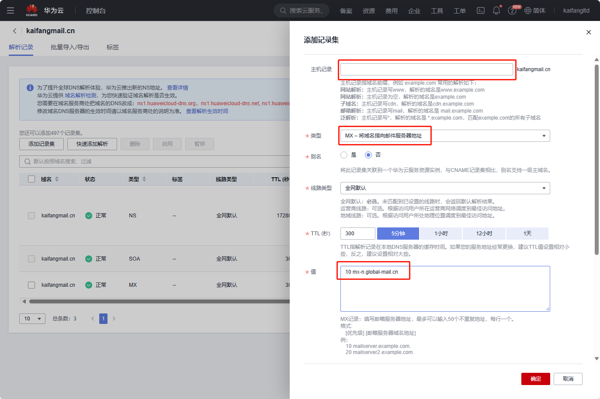Image resolution: width=600 pixels, height=399 pixels.
Task: Click into the 值 textarea with mx-n.global-mail.cn
Action: coord(445,289)
